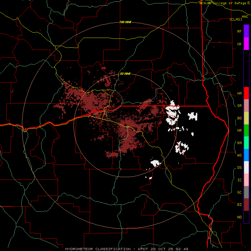Click the [CLAS] units label
The image size is (251, 251).
coord(236,19)
